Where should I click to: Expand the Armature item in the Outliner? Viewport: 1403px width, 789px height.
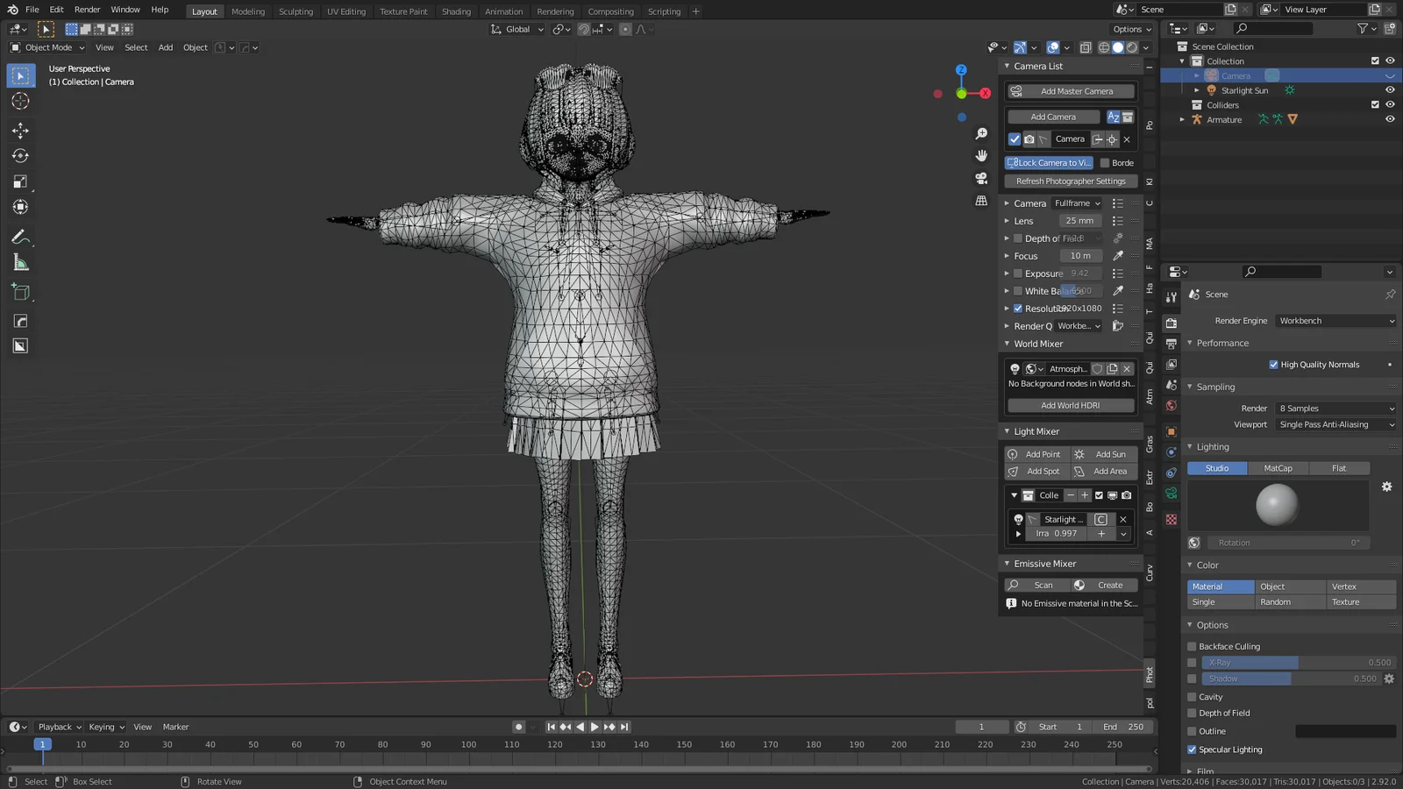[x=1182, y=119]
